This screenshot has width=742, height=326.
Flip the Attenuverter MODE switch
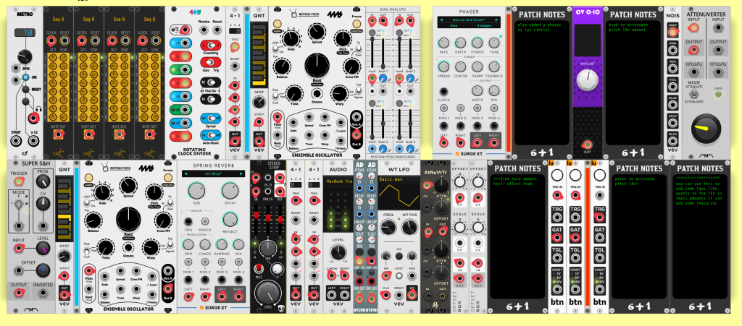[x=693, y=94]
